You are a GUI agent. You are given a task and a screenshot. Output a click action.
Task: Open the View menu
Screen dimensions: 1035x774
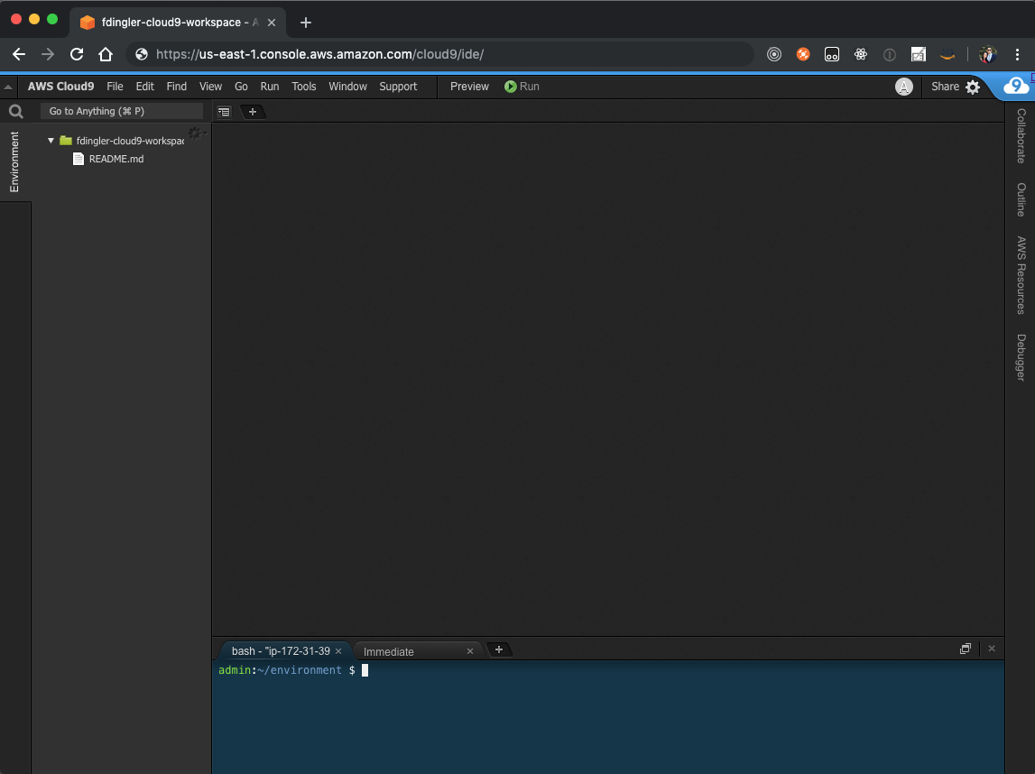(x=210, y=87)
